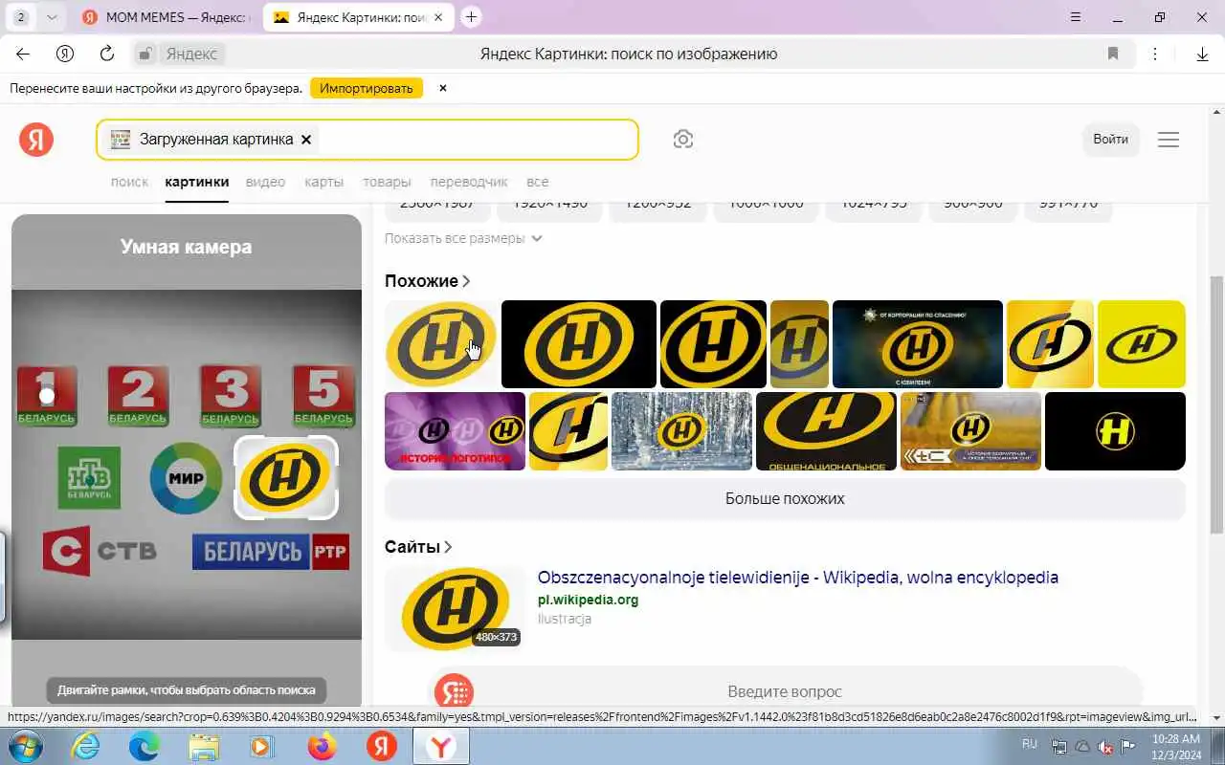Open the browser main menu in title bar

1076,17
